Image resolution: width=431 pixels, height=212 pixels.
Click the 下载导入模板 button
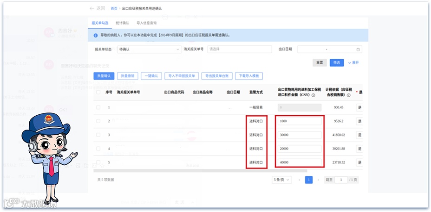[x=249, y=76]
